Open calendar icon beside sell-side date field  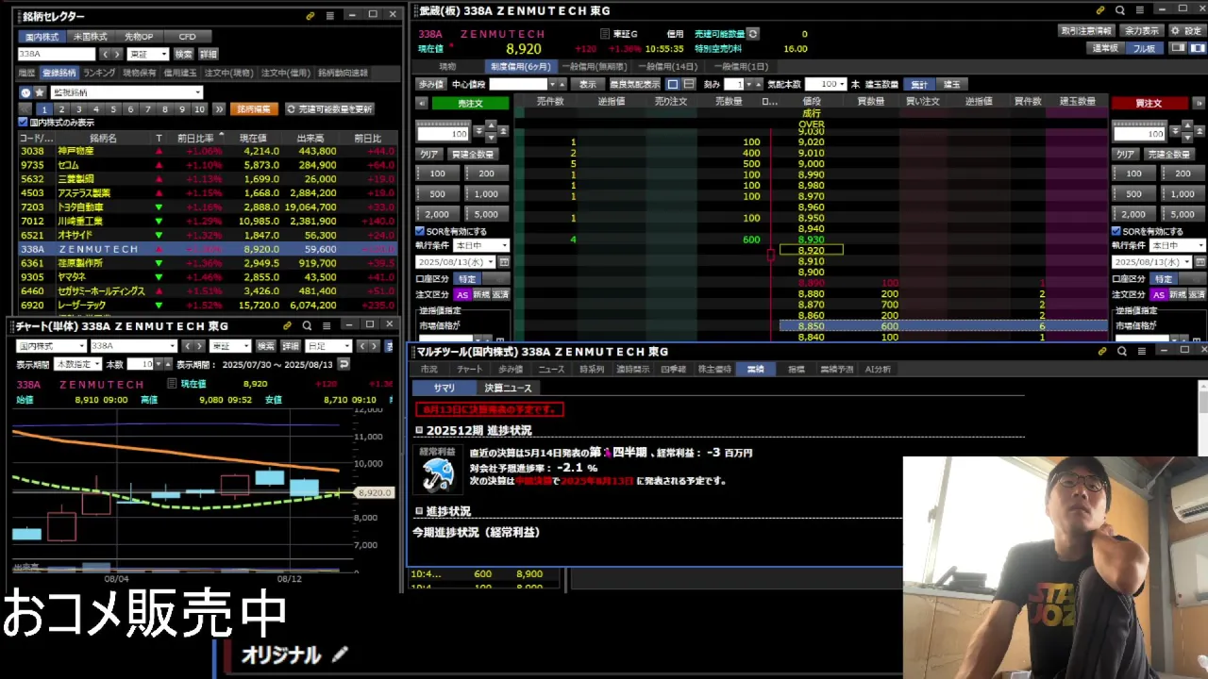[x=503, y=261]
